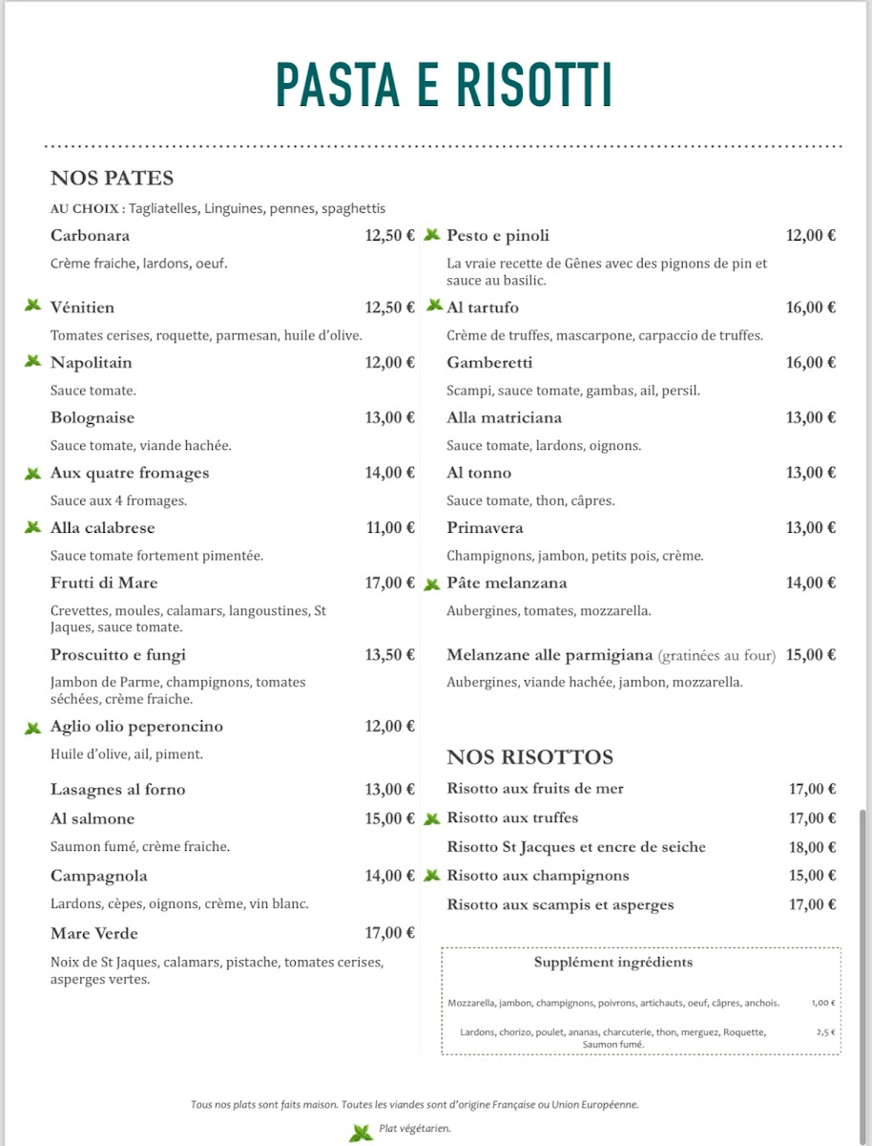Viewport: 872px width, 1146px height.
Task: Select the NOS RISOTTOS section heading
Action: [529, 757]
